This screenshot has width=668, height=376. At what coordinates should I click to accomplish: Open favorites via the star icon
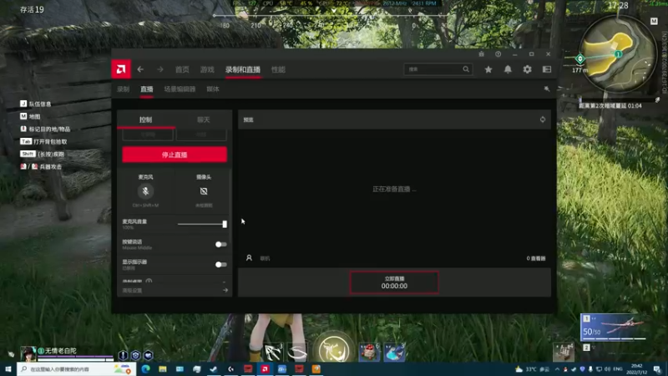point(488,69)
